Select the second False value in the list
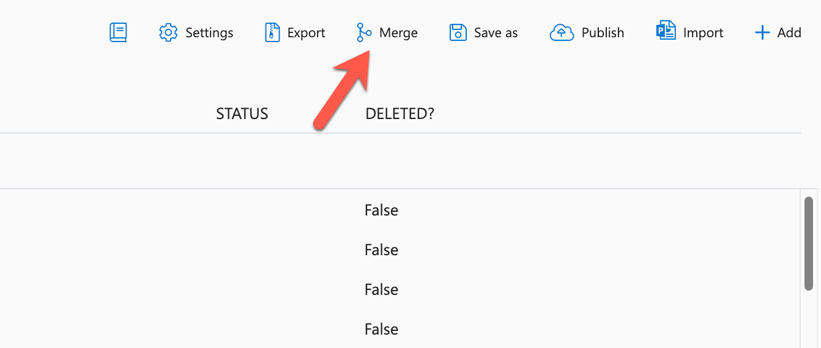The image size is (821, 348). pos(381,250)
